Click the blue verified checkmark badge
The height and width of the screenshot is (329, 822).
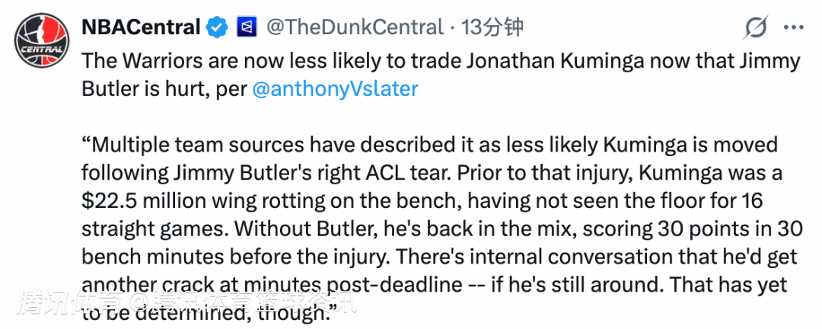tap(217, 28)
